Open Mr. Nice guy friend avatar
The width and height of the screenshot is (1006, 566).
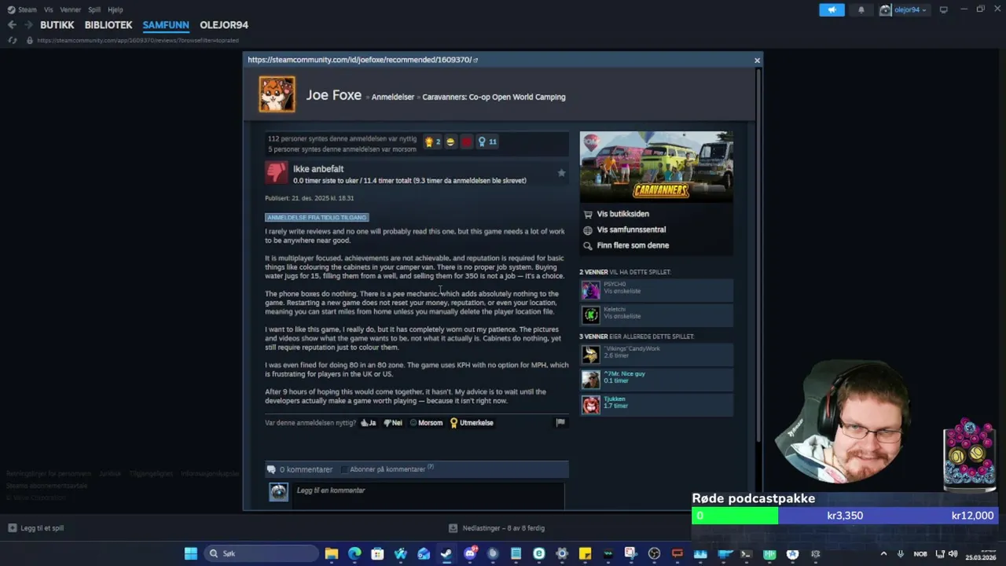pyautogui.click(x=590, y=380)
